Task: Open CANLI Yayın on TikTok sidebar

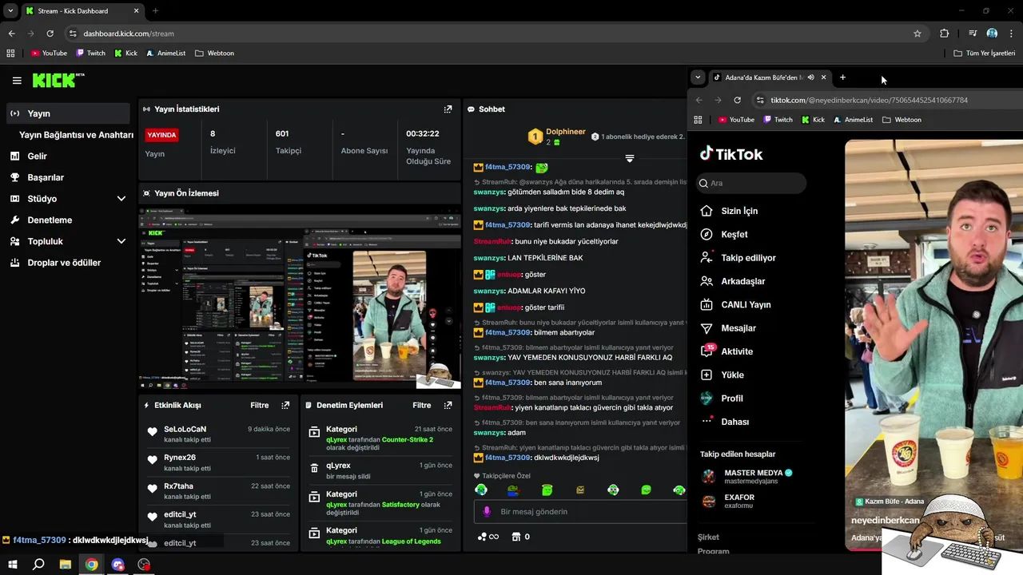Action: point(735,304)
